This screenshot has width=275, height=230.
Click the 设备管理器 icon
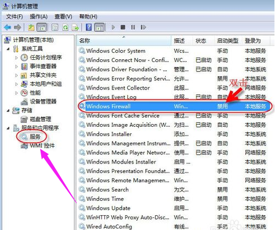pos(24,102)
